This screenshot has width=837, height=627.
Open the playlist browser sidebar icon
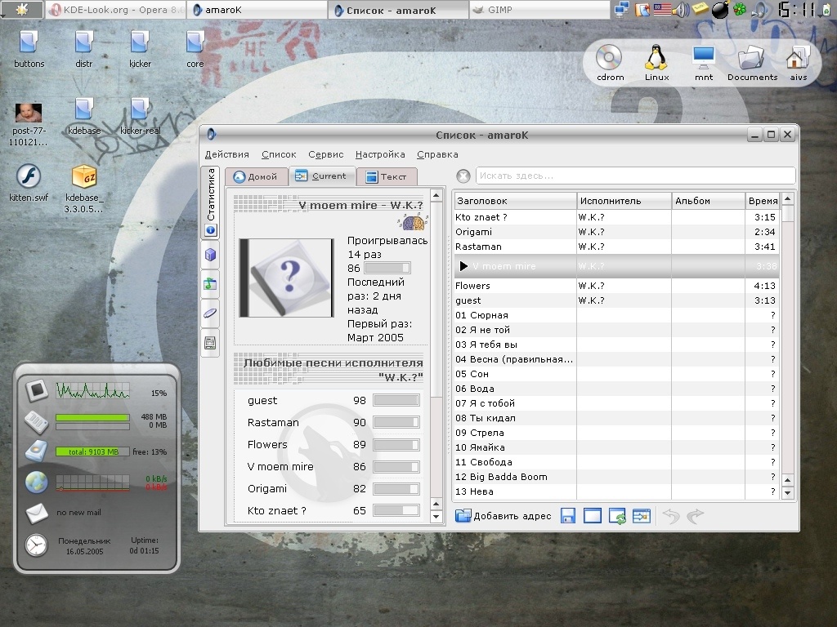[210, 284]
